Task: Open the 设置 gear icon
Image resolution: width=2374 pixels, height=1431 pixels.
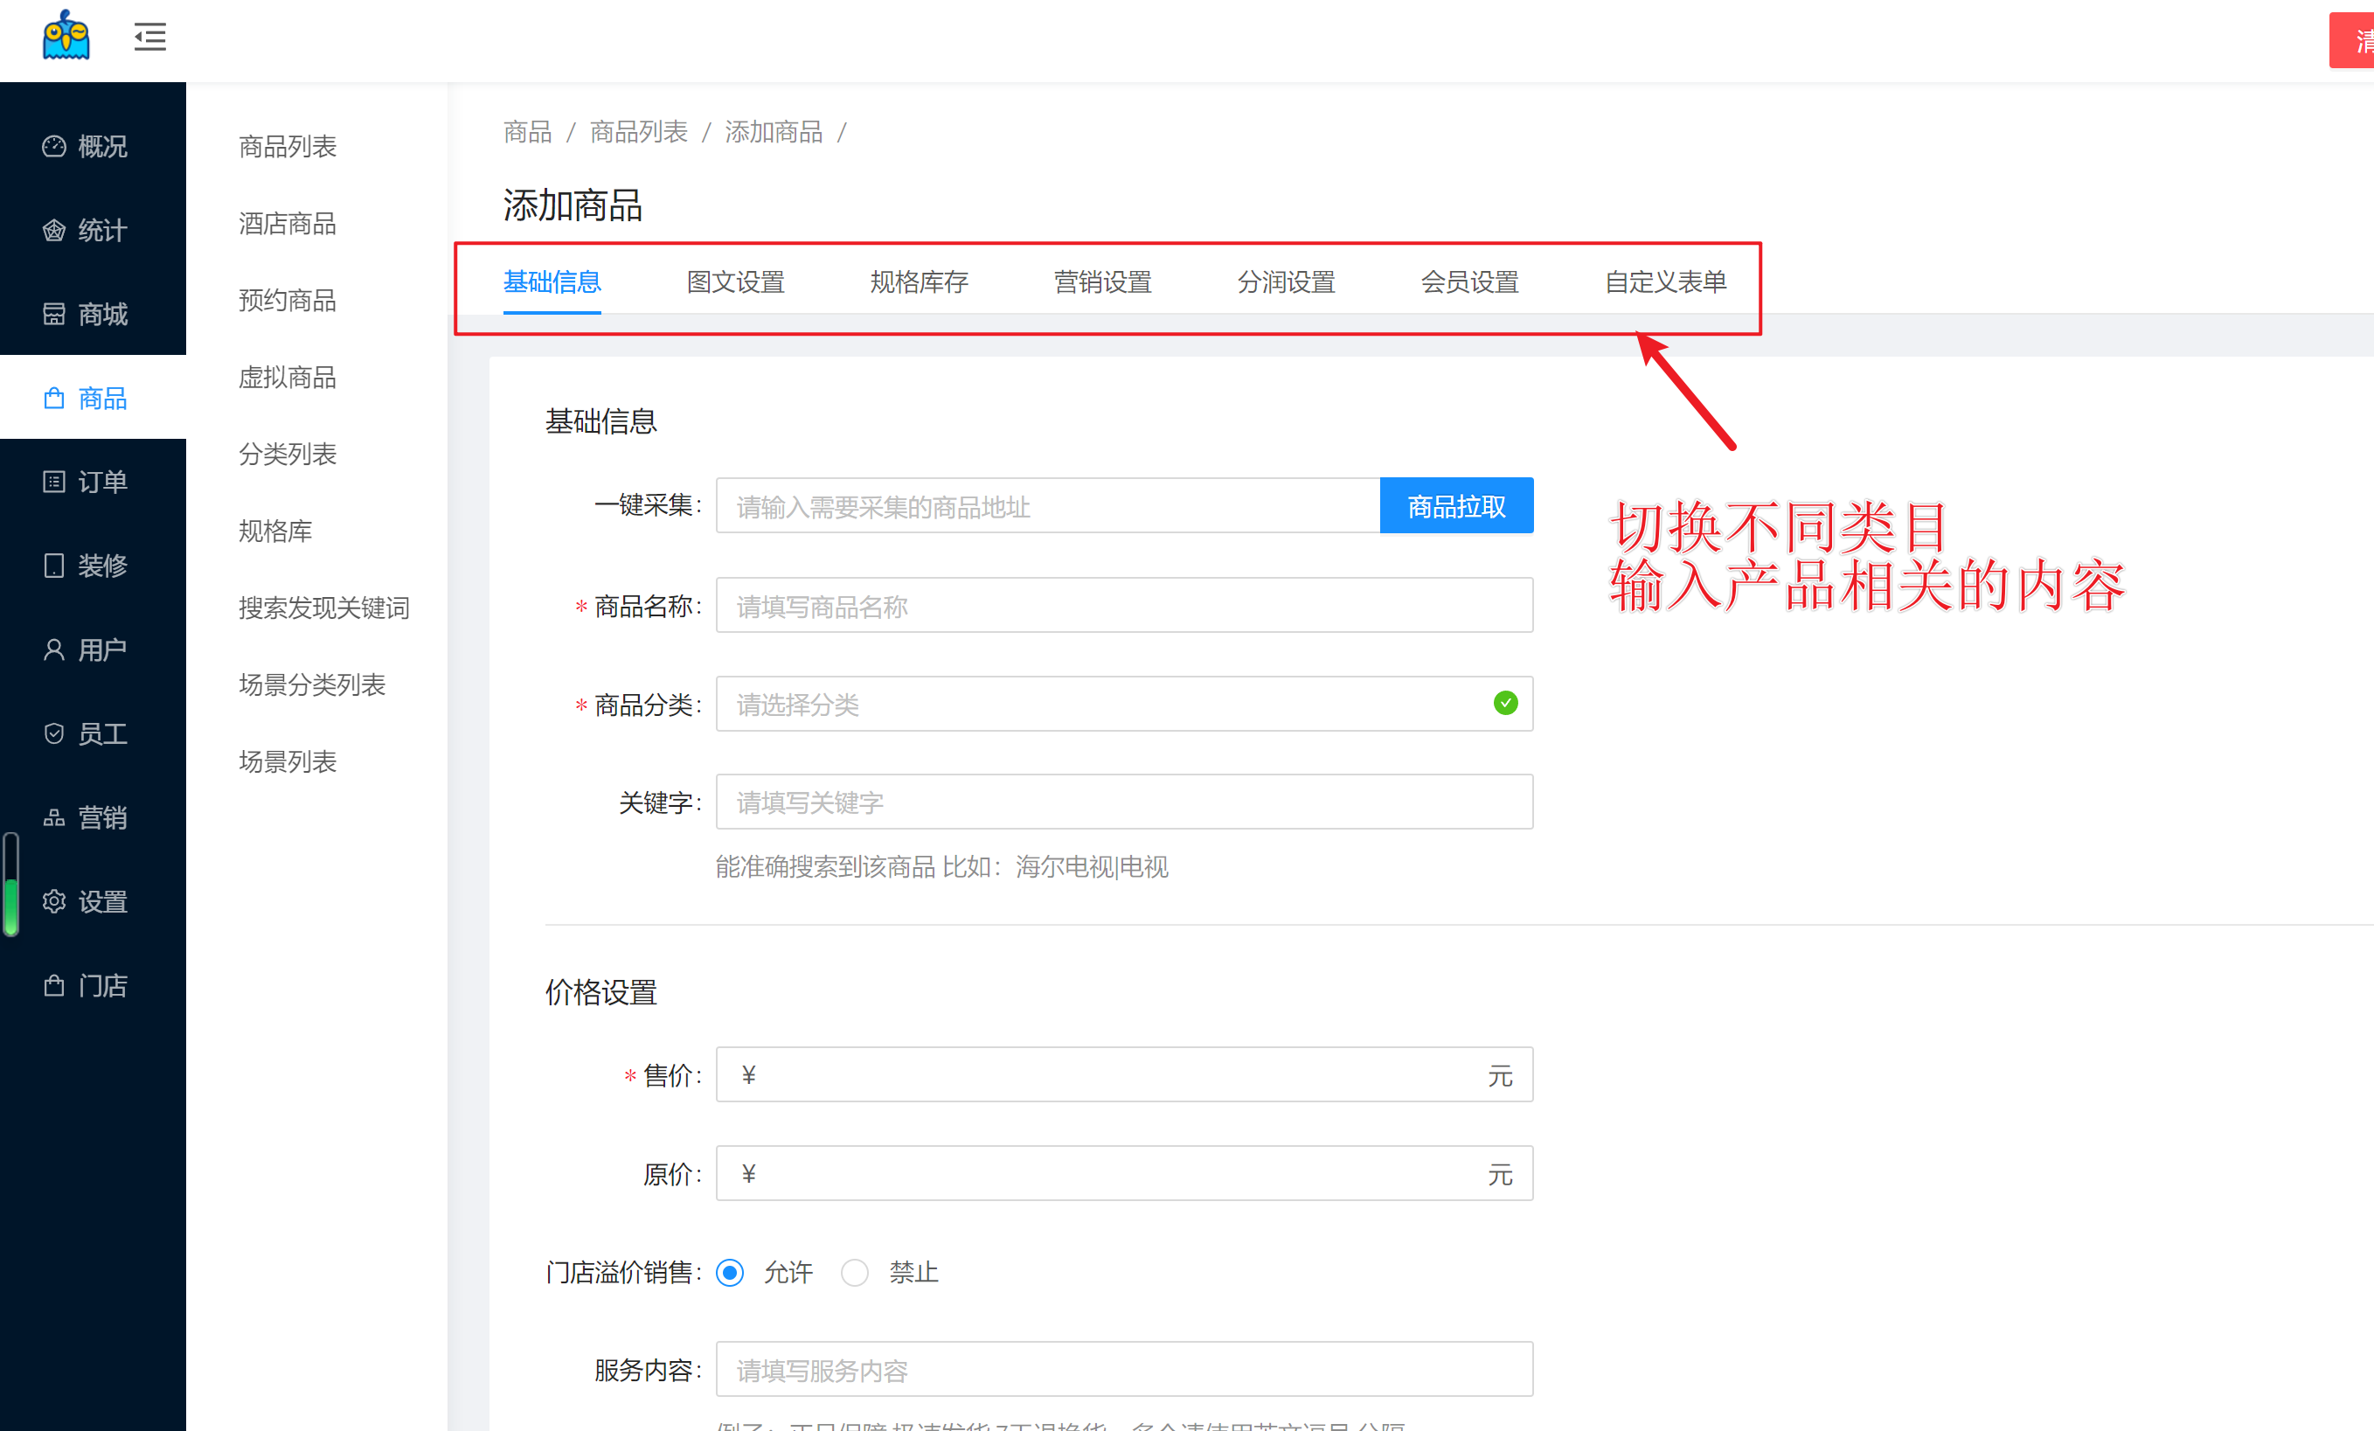Action: point(54,901)
